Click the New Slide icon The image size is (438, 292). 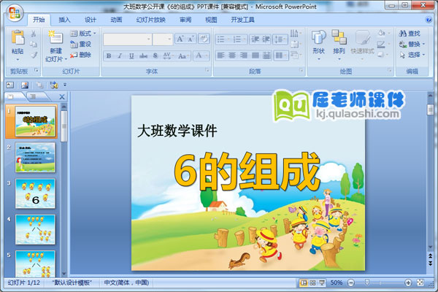[x=56, y=37]
